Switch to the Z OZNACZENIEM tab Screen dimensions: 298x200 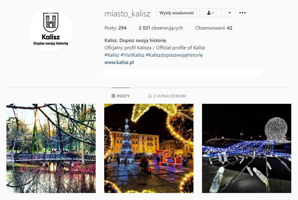[x=167, y=96]
